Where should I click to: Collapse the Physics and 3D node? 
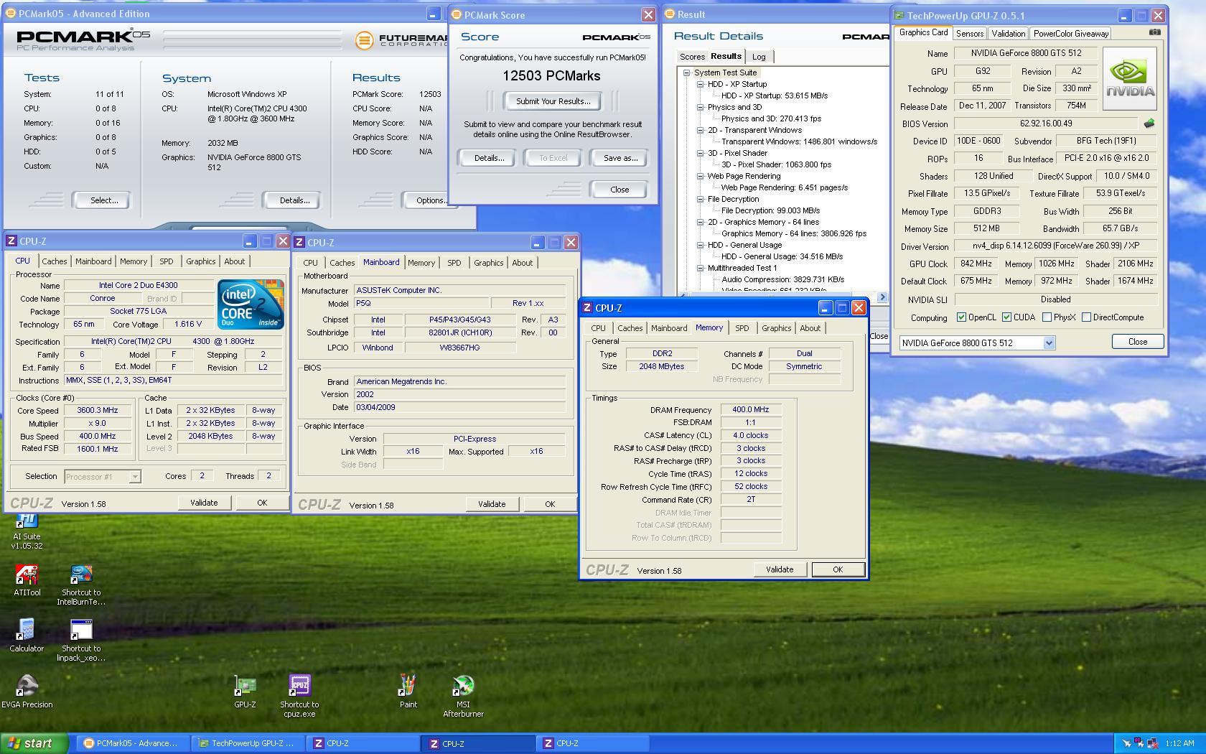pos(701,107)
